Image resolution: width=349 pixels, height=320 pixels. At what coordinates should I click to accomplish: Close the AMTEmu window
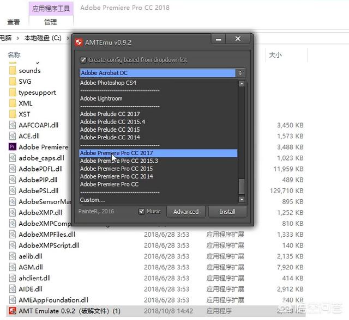[x=238, y=39]
